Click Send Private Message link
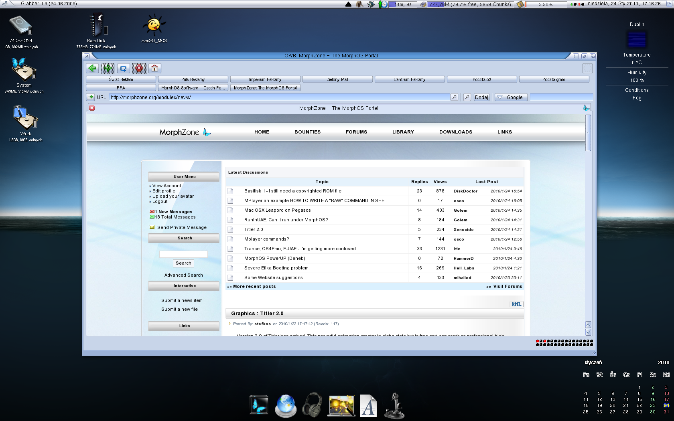 tap(182, 227)
